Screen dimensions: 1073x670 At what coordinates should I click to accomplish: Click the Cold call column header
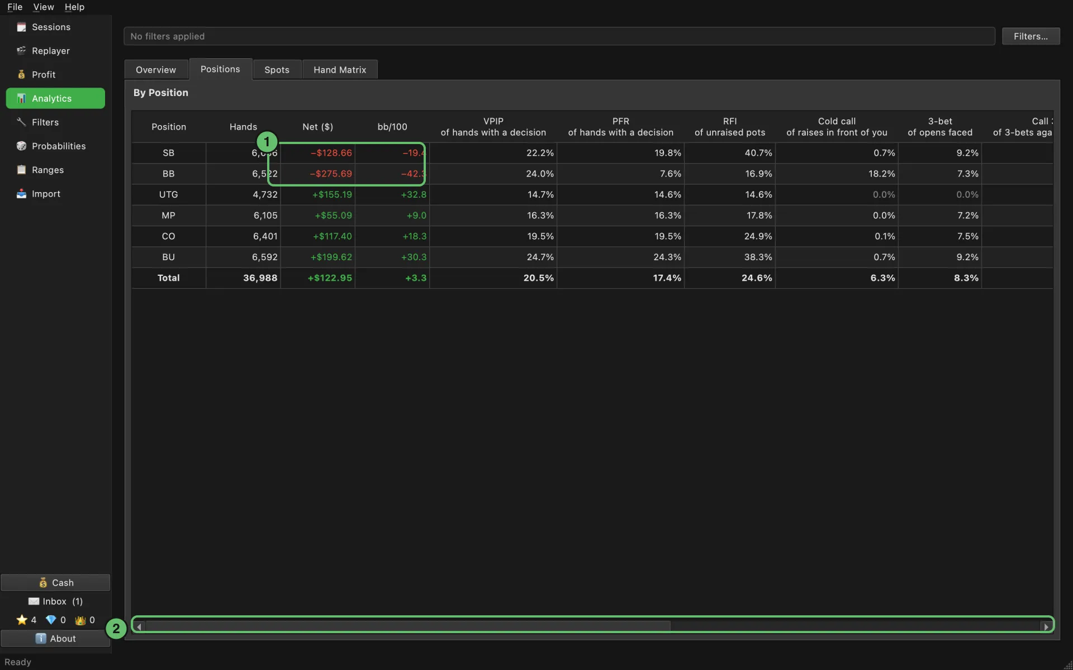pos(837,127)
